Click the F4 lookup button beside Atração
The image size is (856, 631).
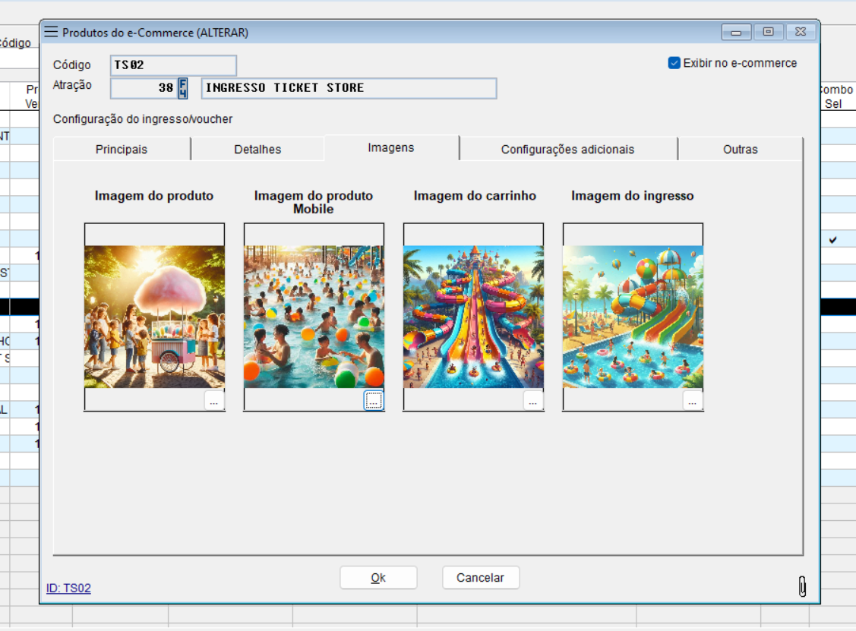pos(182,88)
